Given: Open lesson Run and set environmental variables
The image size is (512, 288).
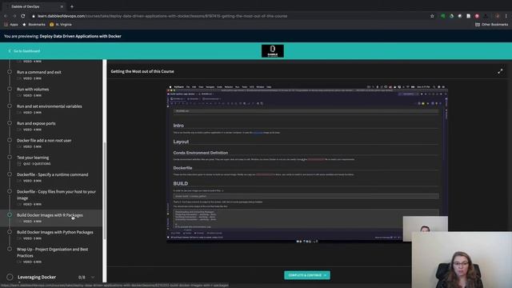Looking at the screenshot, I should (50, 106).
